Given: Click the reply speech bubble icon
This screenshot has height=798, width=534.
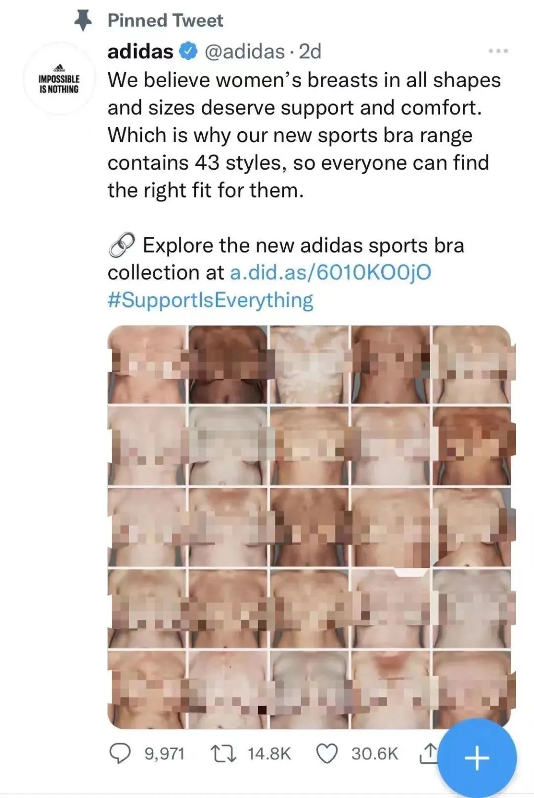Looking at the screenshot, I should [120, 753].
